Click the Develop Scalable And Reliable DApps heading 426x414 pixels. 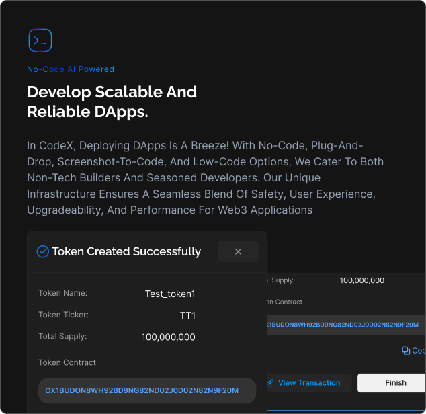pos(112,101)
